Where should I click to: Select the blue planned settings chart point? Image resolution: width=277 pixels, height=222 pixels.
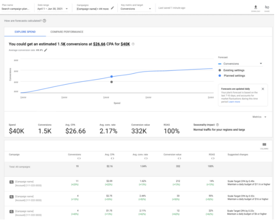tap(111, 76)
